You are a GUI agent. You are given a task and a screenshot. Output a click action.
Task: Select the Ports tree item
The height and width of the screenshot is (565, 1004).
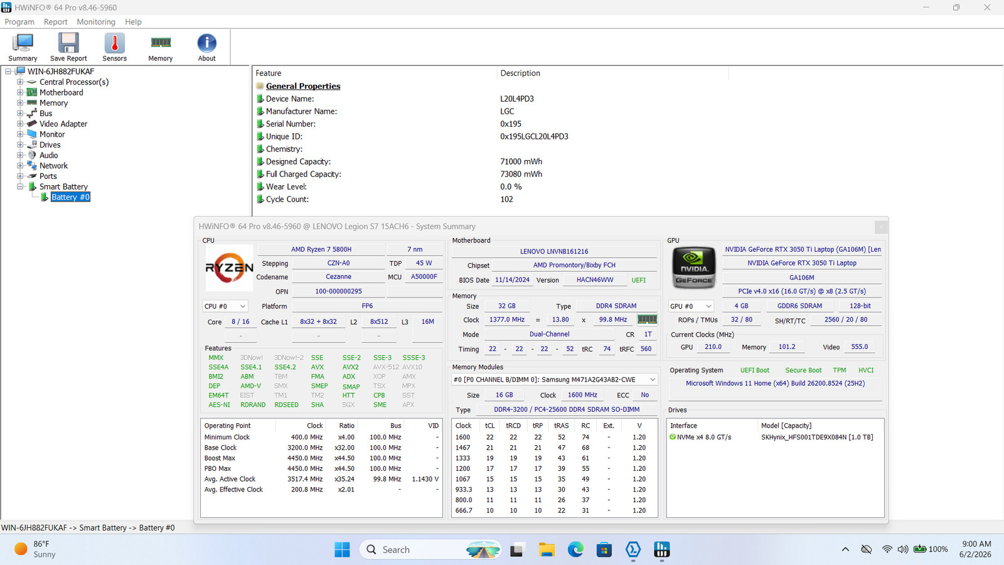coord(48,176)
